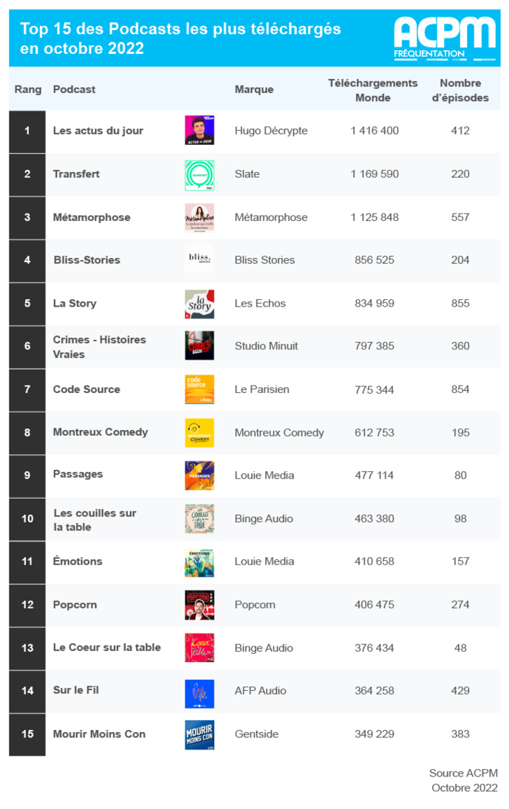Open the La Story cover image
This screenshot has height=809, width=509.
pyautogui.click(x=199, y=304)
